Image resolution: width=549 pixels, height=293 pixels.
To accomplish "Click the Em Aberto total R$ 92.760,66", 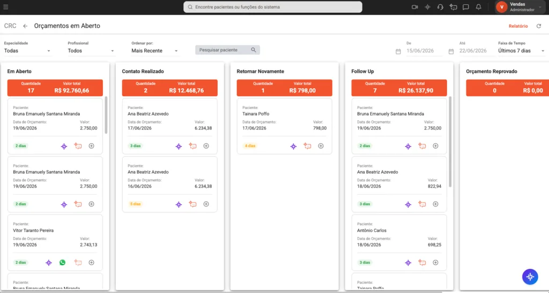I will point(71,91).
